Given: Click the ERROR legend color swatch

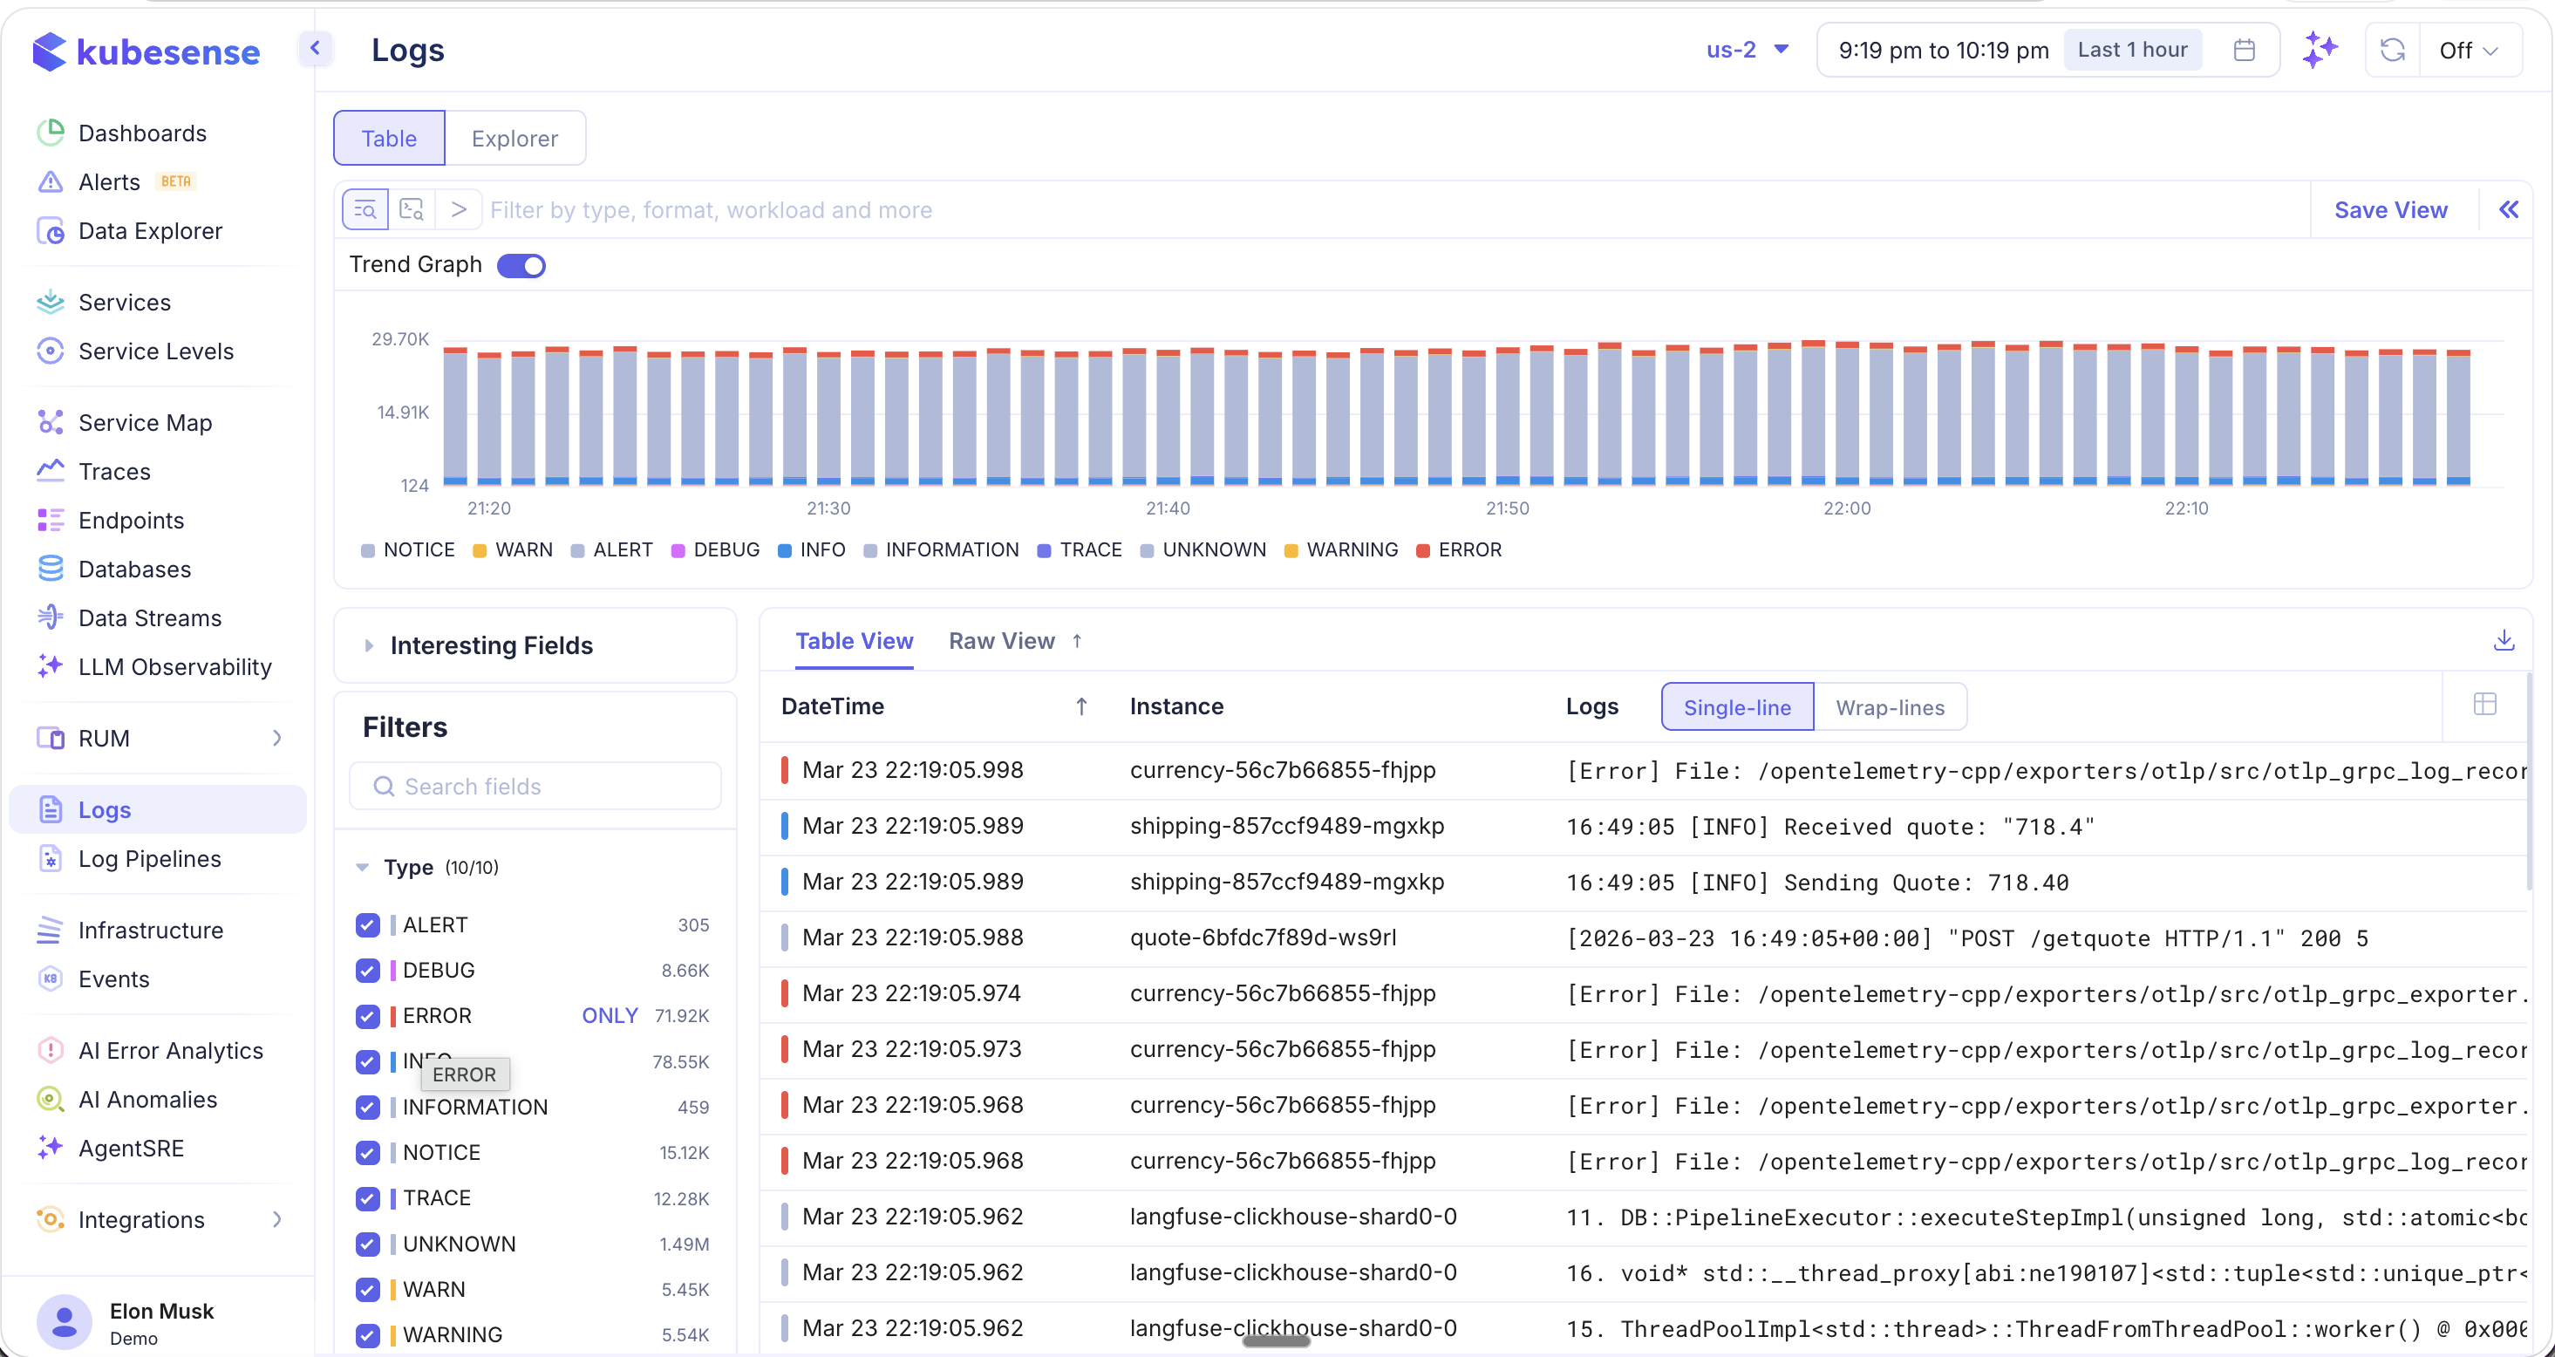Looking at the screenshot, I should pos(1422,550).
